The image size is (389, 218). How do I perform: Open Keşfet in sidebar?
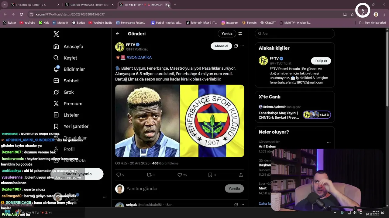65,58
